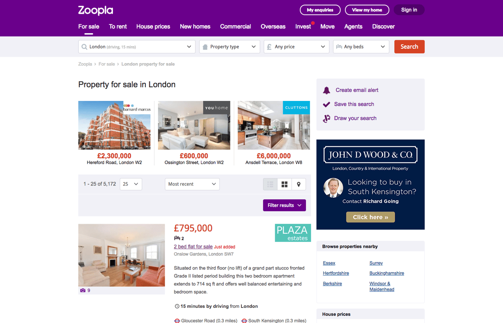The height and width of the screenshot is (323, 503).
Task: Open the 2 bed flat for sale link
Action: pyautogui.click(x=193, y=246)
